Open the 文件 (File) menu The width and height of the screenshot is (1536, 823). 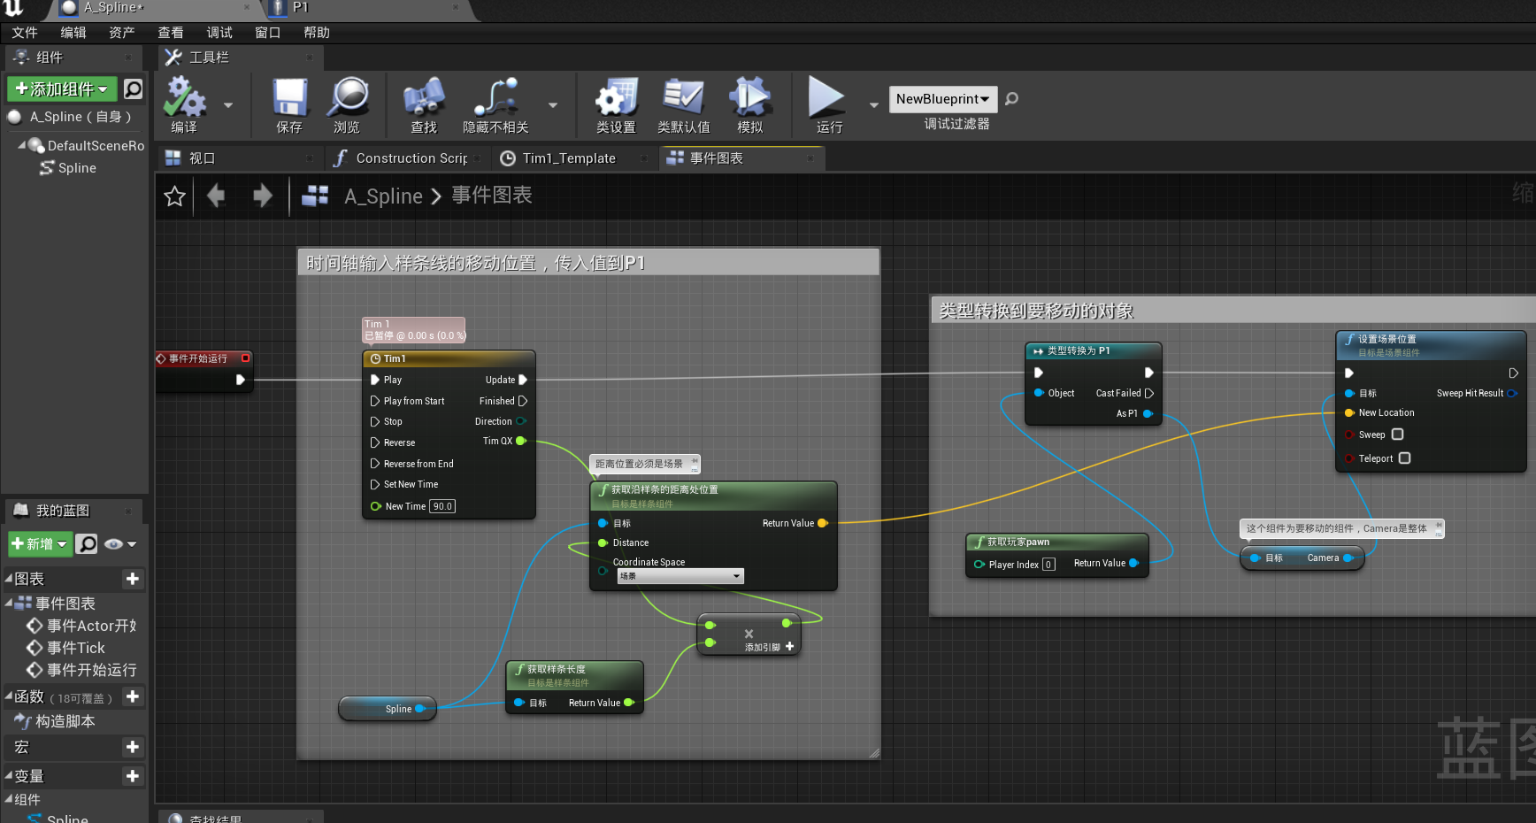click(25, 33)
